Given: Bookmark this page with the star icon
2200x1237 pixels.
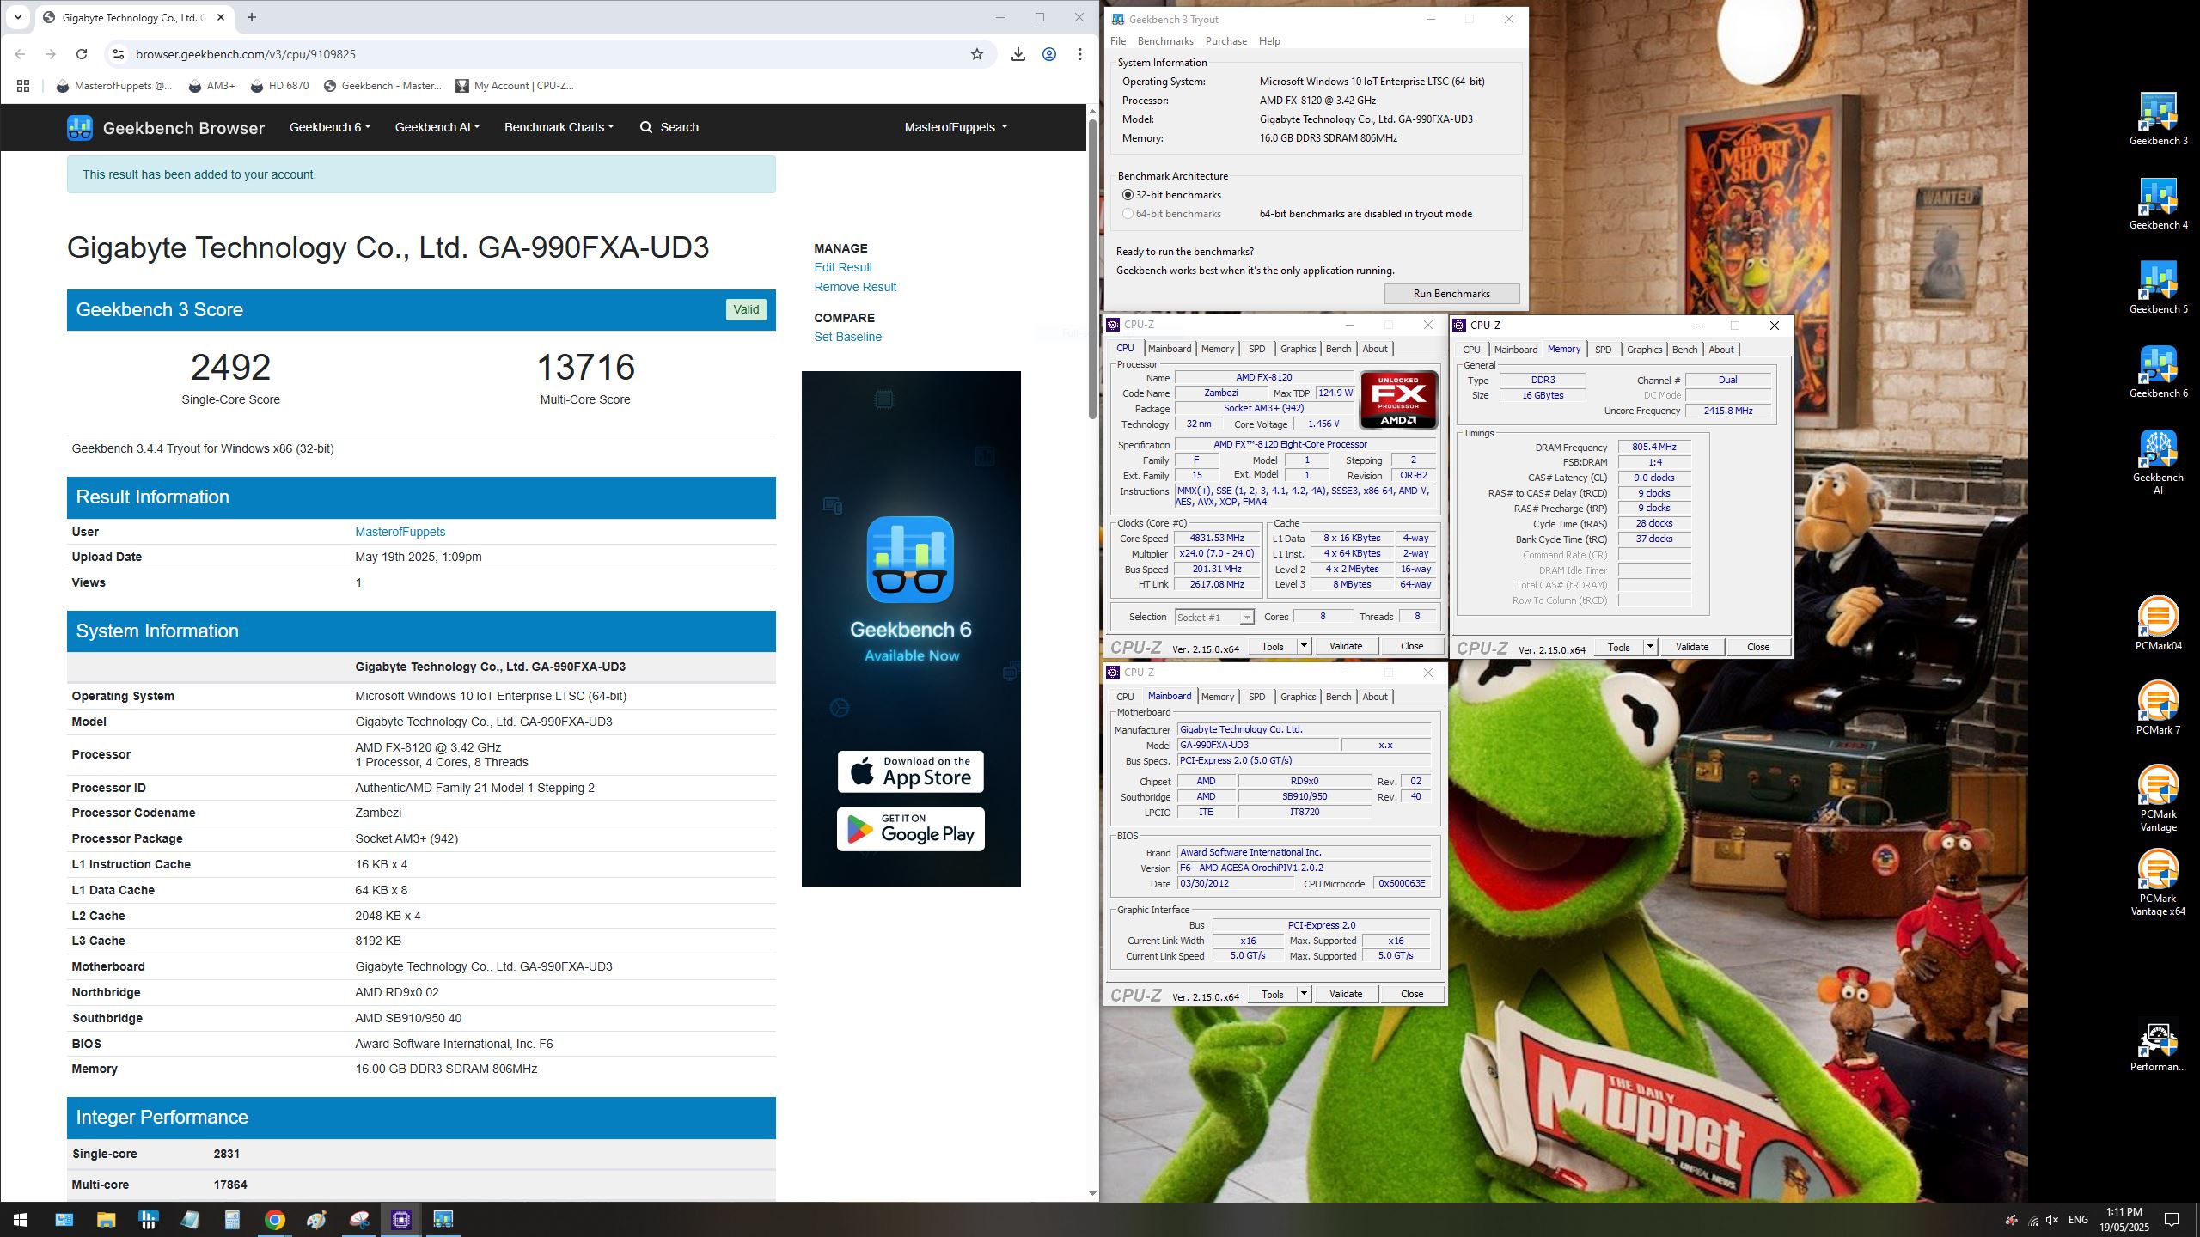Looking at the screenshot, I should [977, 54].
